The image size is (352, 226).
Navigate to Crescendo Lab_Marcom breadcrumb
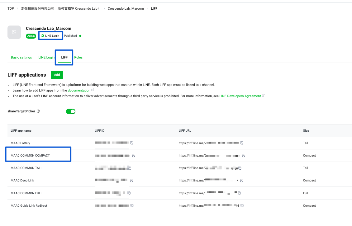[126, 8]
